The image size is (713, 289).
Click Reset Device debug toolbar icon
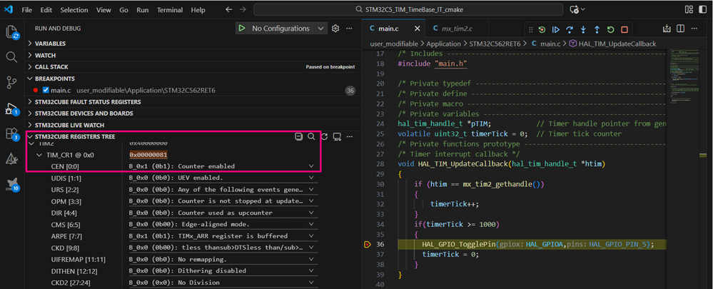tap(542, 29)
